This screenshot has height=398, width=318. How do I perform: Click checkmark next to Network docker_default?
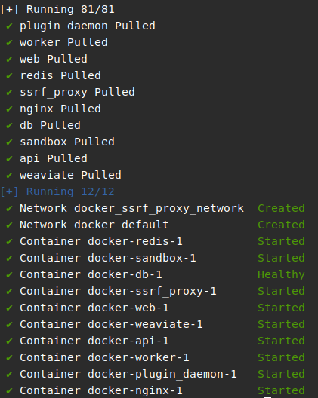click(9, 225)
